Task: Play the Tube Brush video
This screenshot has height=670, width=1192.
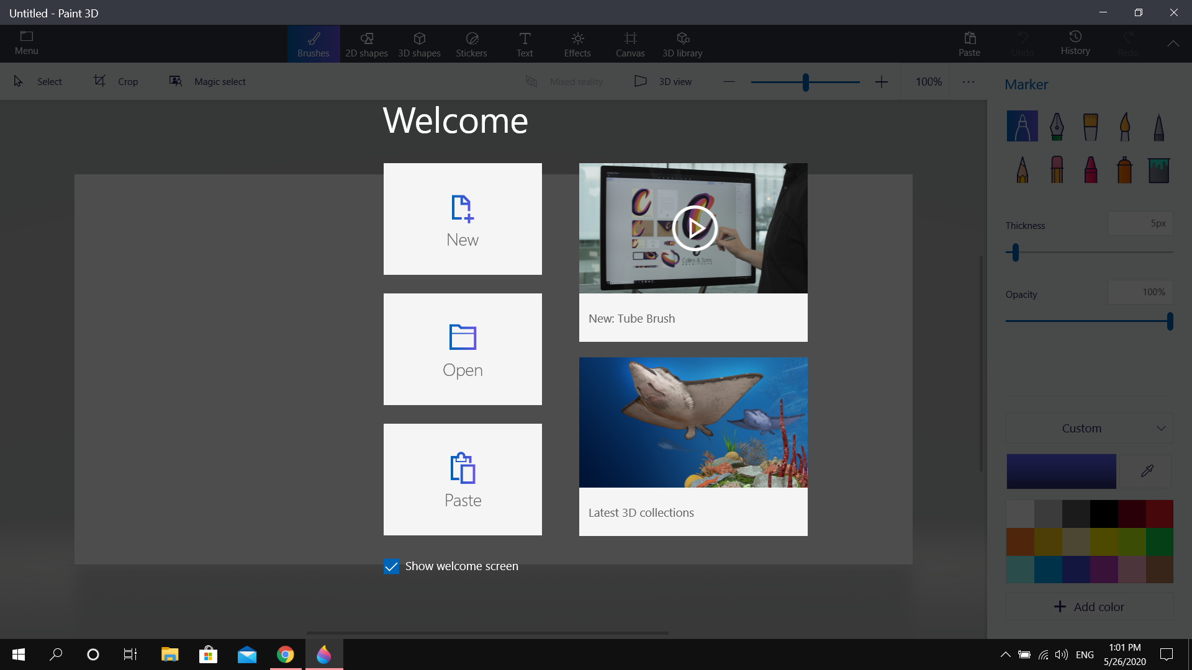Action: pyautogui.click(x=695, y=228)
